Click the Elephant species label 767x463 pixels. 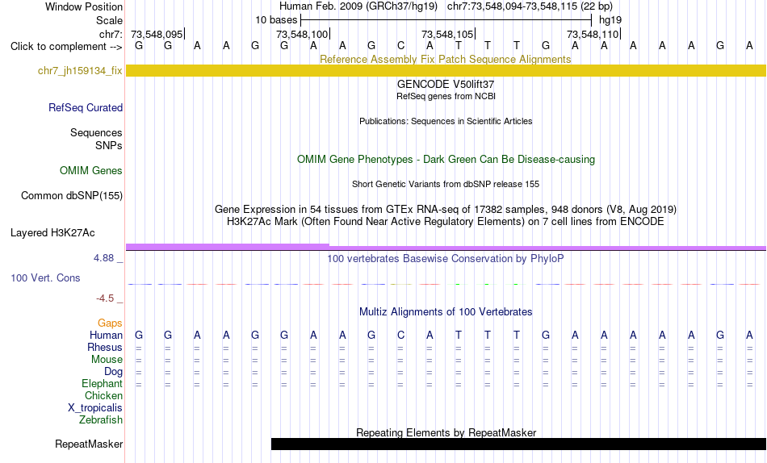103,384
